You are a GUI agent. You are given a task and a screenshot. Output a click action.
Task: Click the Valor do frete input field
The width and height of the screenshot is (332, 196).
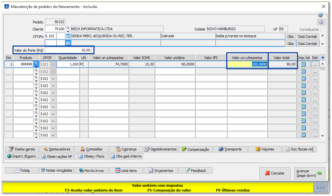tap(69, 50)
